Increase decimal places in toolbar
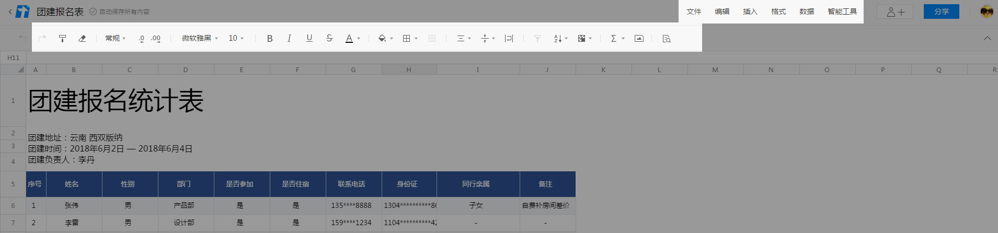Viewport: 998px width, 233px height. [x=156, y=38]
